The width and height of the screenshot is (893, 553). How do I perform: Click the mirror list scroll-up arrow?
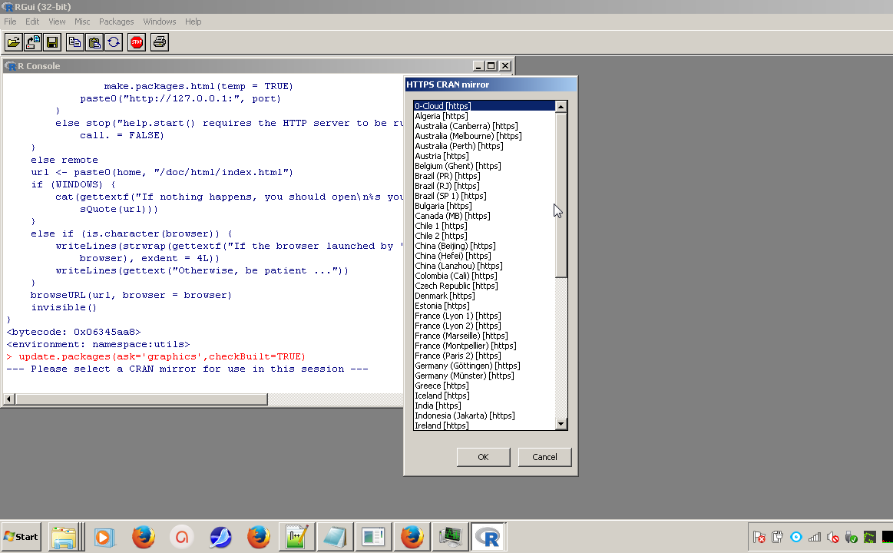pos(561,107)
